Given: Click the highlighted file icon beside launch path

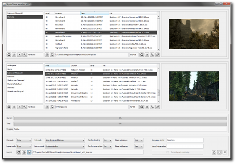Looking at the screenshot, I should click(29, 152).
